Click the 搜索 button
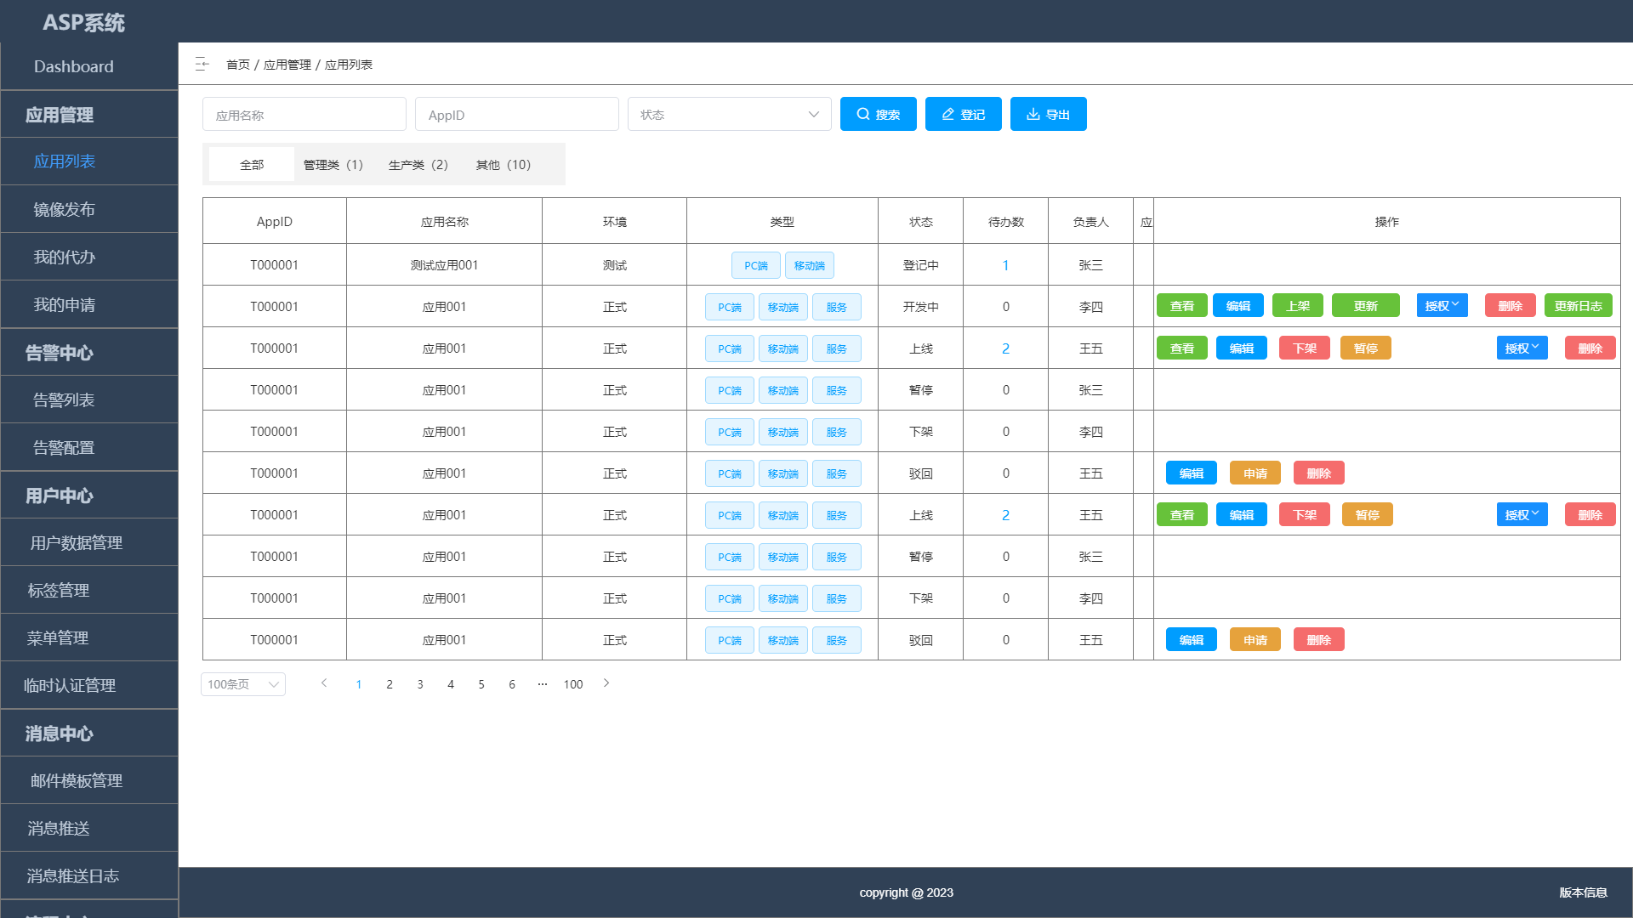Image resolution: width=1633 pixels, height=918 pixels. coord(879,114)
